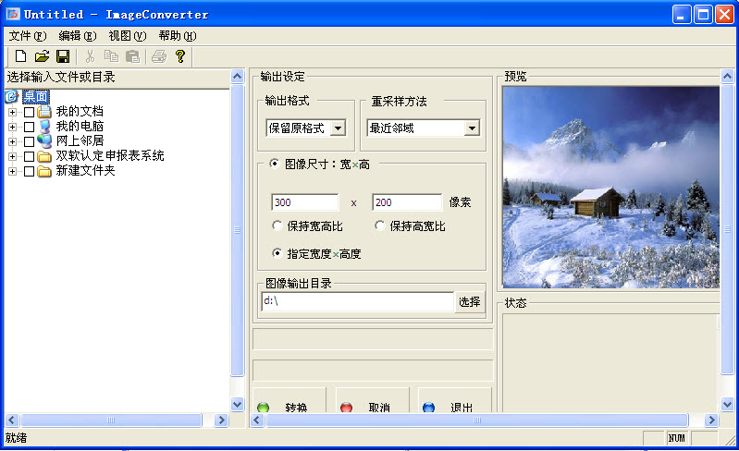Open the 编辑(E) menu
The height and width of the screenshot is (451, 739).
tap(78, 36)
